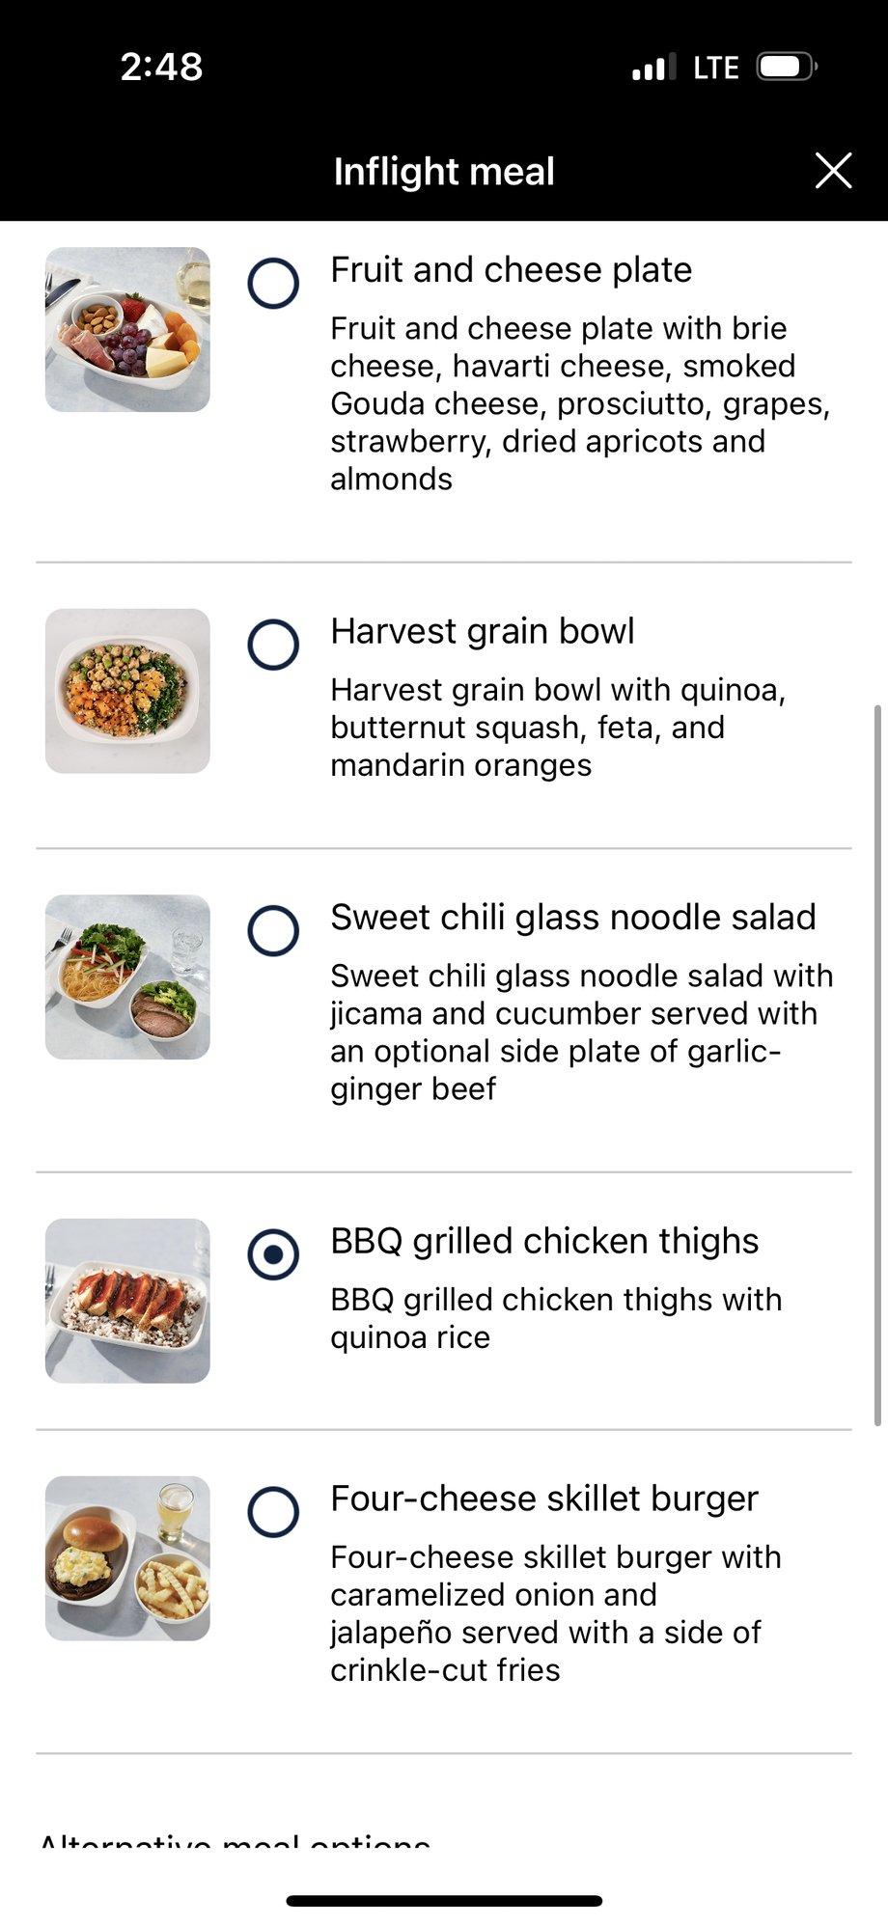The image size is (888, 1925).
Task: Tap the Fruit and cheese plate title
Action: tap(511, 270)
